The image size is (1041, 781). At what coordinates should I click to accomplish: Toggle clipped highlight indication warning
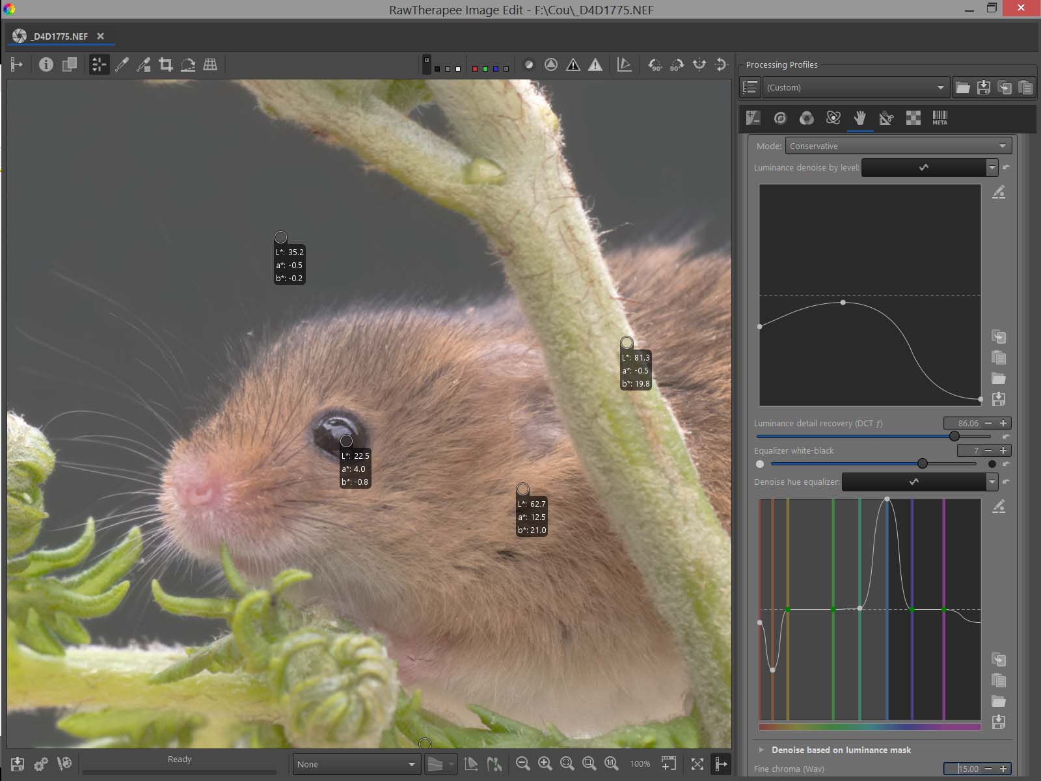point(595,64)
